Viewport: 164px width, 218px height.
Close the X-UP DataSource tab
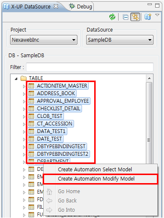coord(56,6)
